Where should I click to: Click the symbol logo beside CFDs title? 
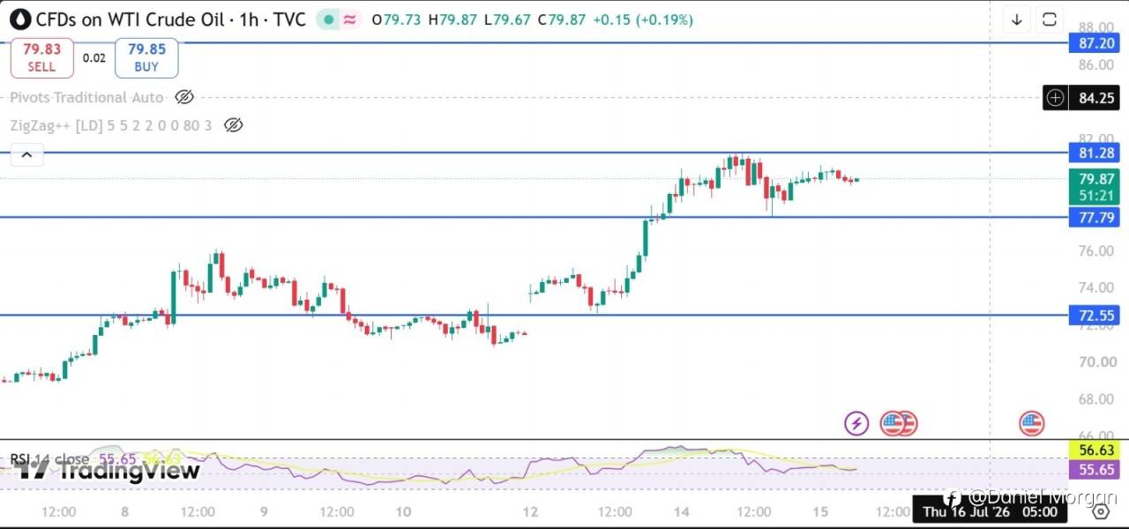click(x=20, y=19)
